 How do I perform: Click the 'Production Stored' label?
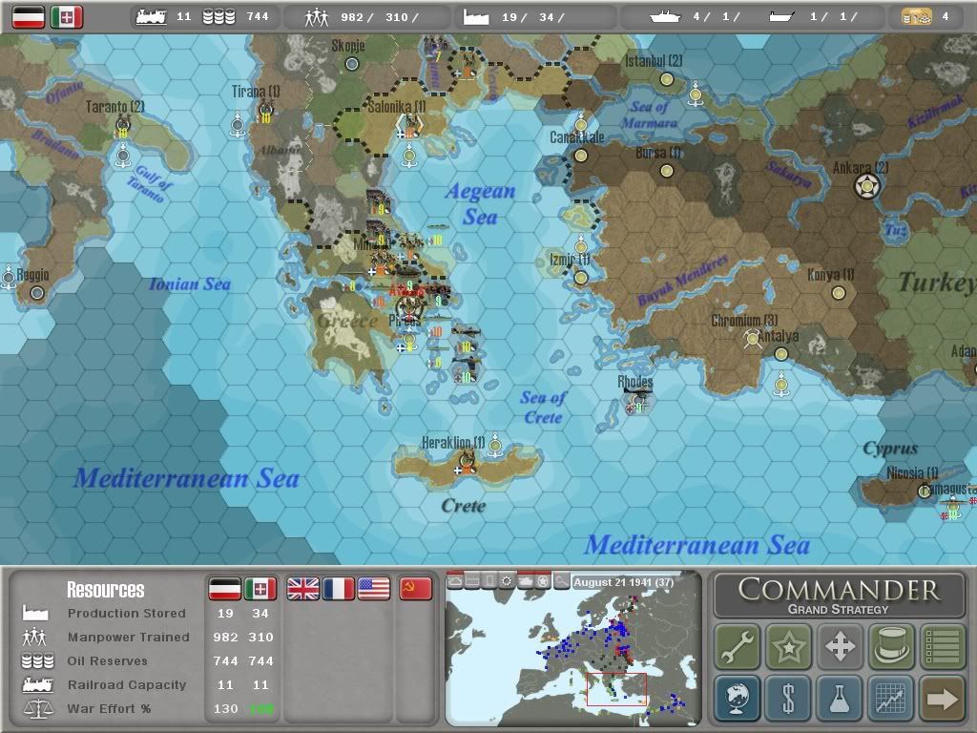pyautogui.click(x=127, y=614)
